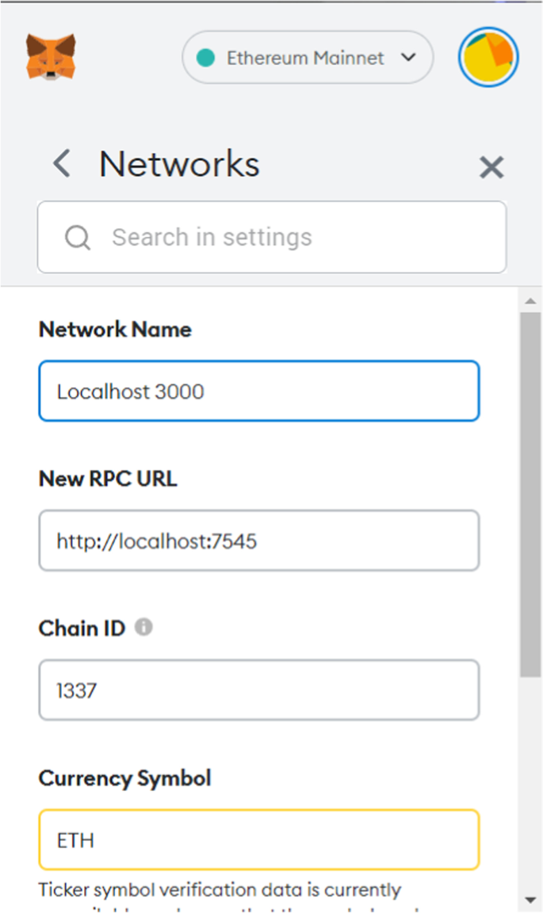
Task: Click the vertical scrollbar thumb
Action: pos(531,491)
